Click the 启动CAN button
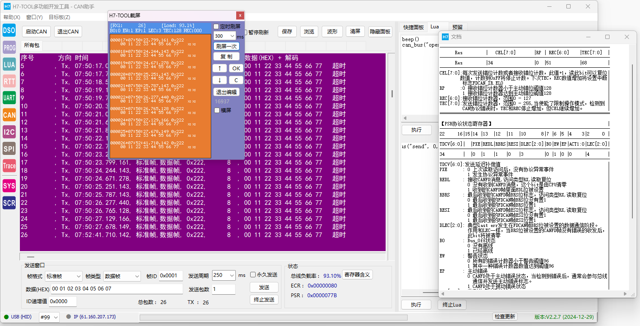Viewport: 640px width, 326px height. [36, 32]
